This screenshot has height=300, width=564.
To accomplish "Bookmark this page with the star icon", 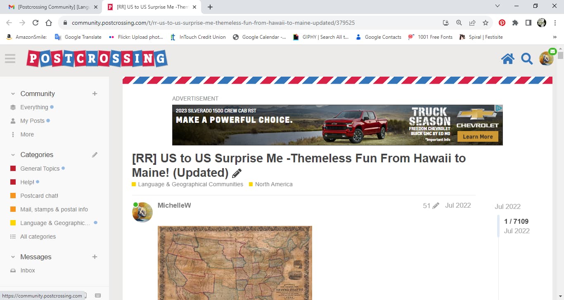I will tap(486, 23).
